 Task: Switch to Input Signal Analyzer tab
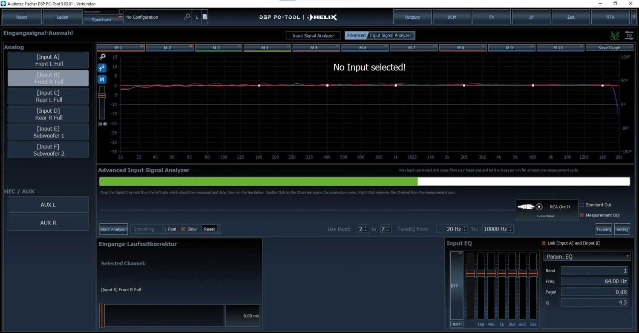tap(313, 36)
